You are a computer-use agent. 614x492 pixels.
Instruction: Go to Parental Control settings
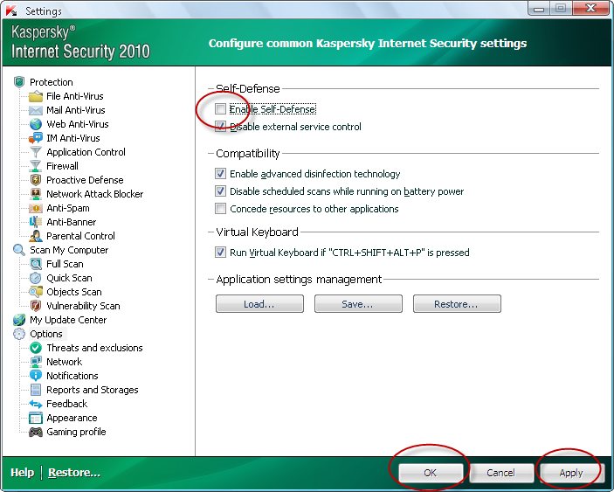pos(80,236)
